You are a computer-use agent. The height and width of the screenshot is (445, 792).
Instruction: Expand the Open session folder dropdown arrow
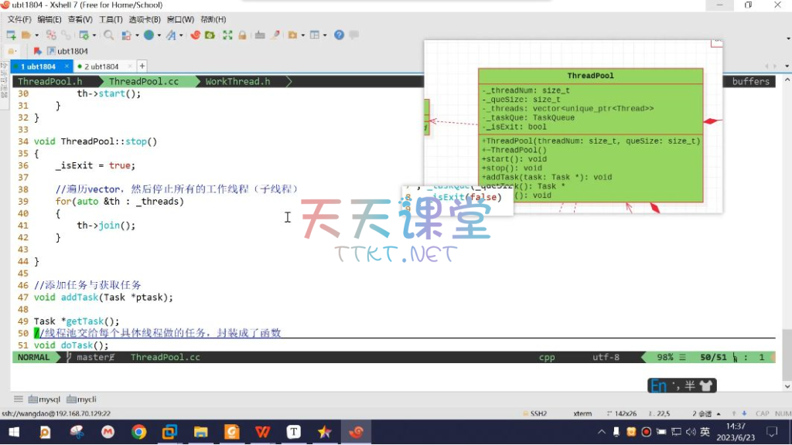[36, 35]
